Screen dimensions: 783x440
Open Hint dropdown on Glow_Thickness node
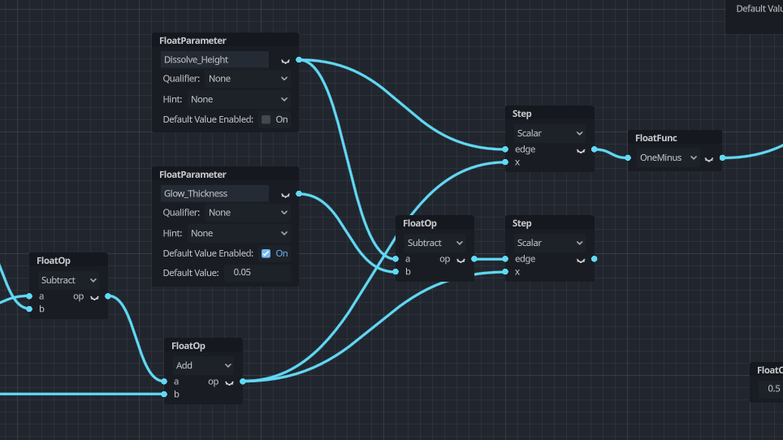pos(239,233)
